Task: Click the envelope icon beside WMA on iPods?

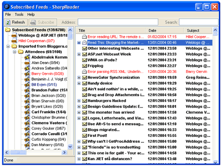Action: [x=84, y=60]
